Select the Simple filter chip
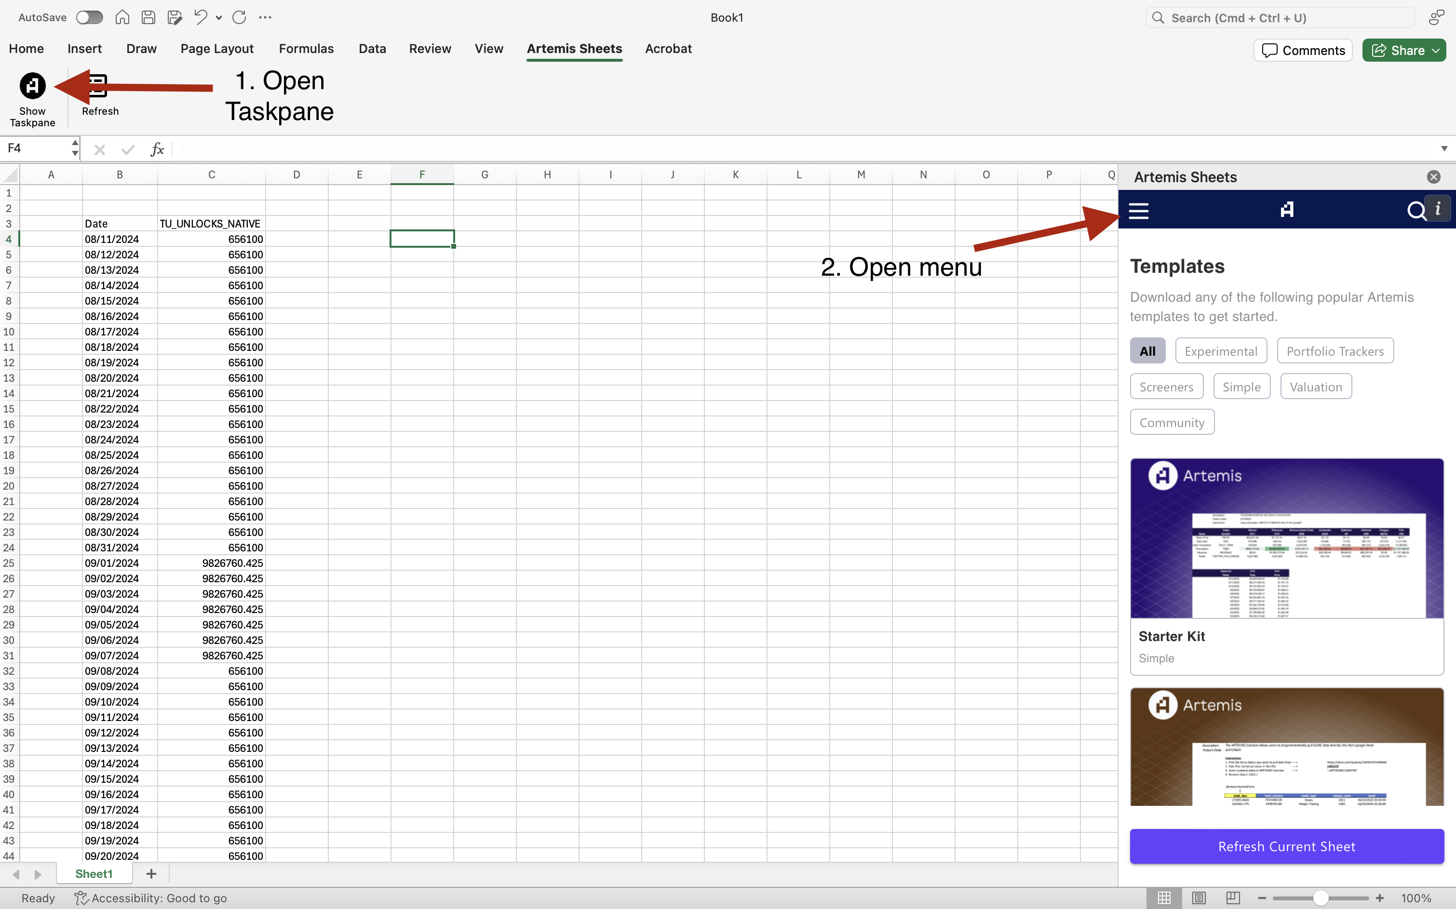1456x909 pixels. (1241, 387)
